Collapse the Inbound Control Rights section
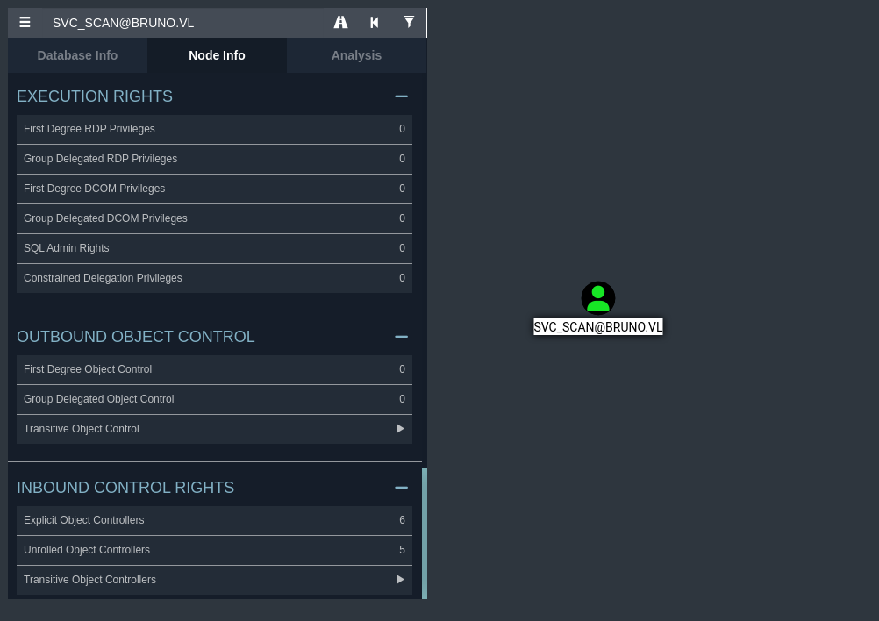 (x=401, y=488)
